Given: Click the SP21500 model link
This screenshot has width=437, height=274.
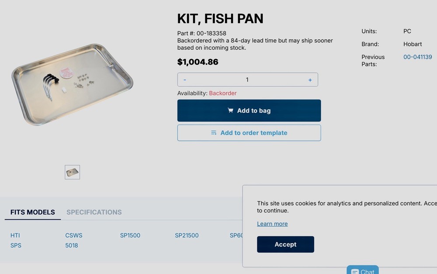Looking at the screenshot, I should click(x=187, y=235).
